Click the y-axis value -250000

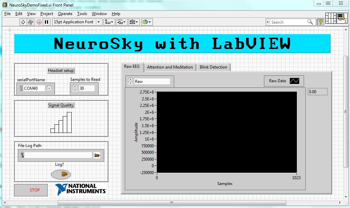(x=147, y=172)
